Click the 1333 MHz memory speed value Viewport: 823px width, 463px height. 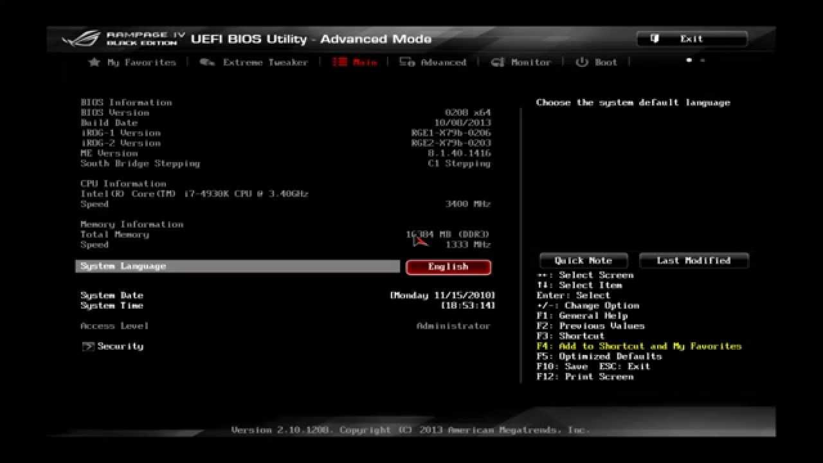pyautogui.click(x=467, y=245)
